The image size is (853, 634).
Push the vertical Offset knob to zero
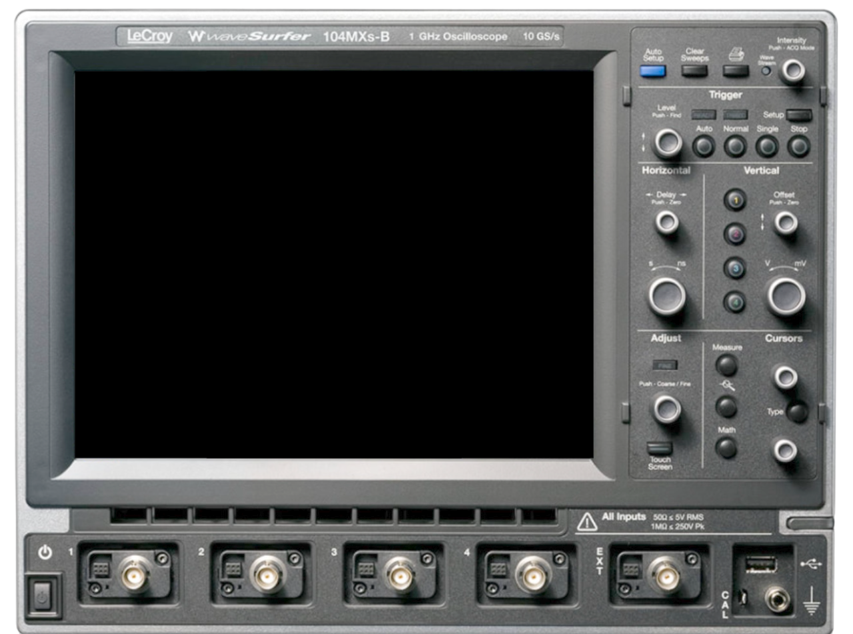[784, 221]
